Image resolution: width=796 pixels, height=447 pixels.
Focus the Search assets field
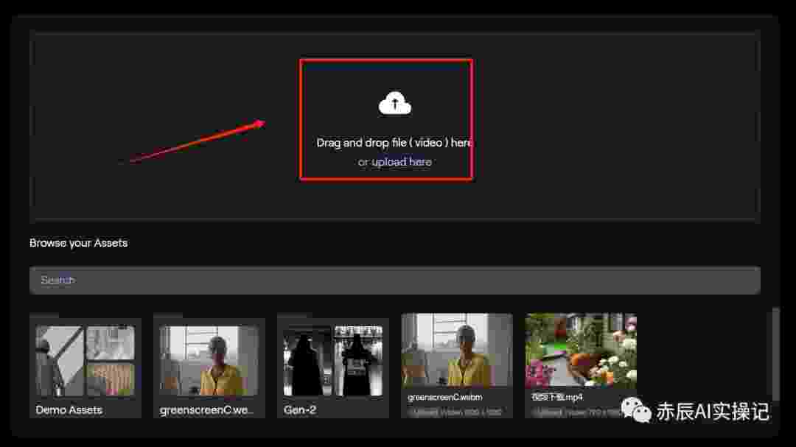click(x=394, y=280)
